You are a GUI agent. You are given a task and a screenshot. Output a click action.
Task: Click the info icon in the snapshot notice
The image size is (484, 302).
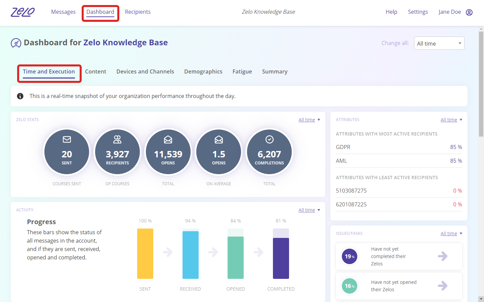20,96
